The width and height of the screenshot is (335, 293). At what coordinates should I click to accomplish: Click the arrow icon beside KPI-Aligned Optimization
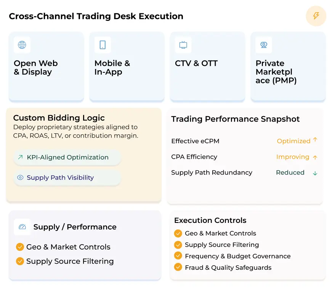coord(20,157)
